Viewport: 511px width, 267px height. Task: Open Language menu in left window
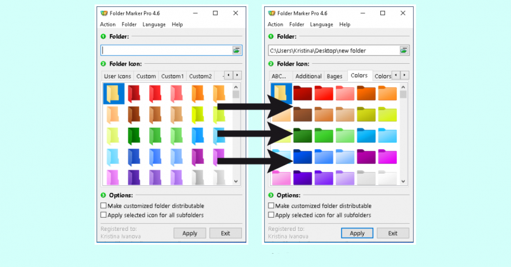154,25
